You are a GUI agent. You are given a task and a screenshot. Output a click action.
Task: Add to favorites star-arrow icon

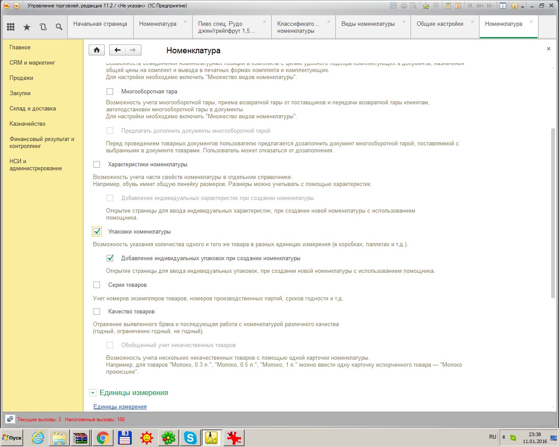(426, 6)
